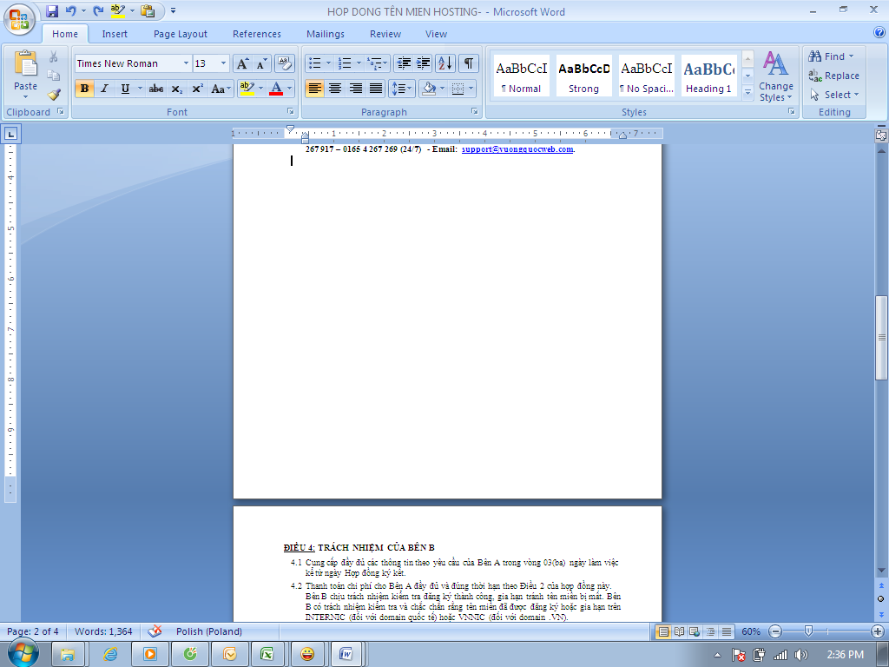Image resolution: width=889 pixels, height=667 pixels.
Task: Switch to the Page Layout tab
Action: (x=181, y=34)
